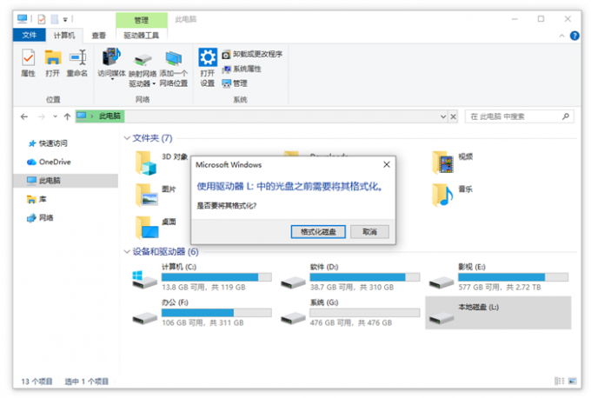Go forward with the right arrow
591x398 pixels.
(42, 116)
